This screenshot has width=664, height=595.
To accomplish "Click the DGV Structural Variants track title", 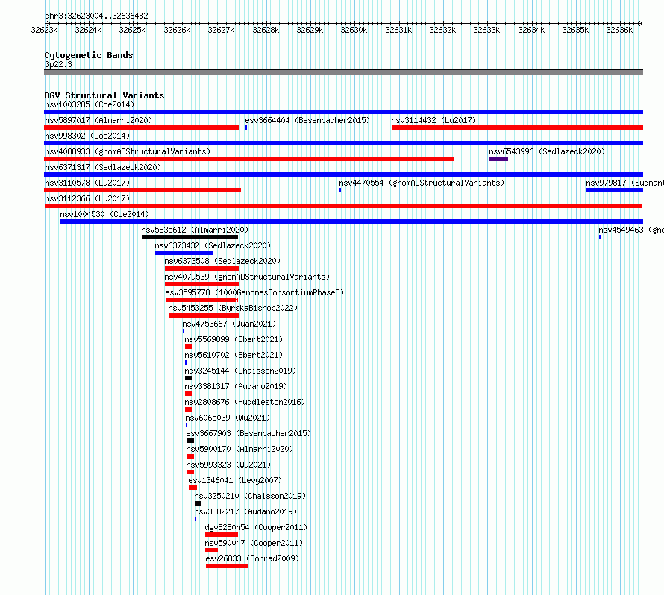I will point(104,95).
